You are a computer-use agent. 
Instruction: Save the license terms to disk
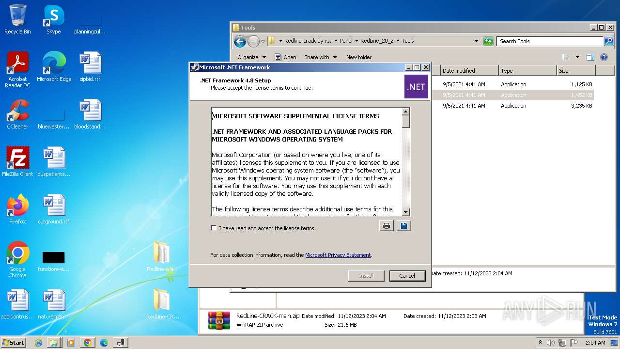[404, 226]
